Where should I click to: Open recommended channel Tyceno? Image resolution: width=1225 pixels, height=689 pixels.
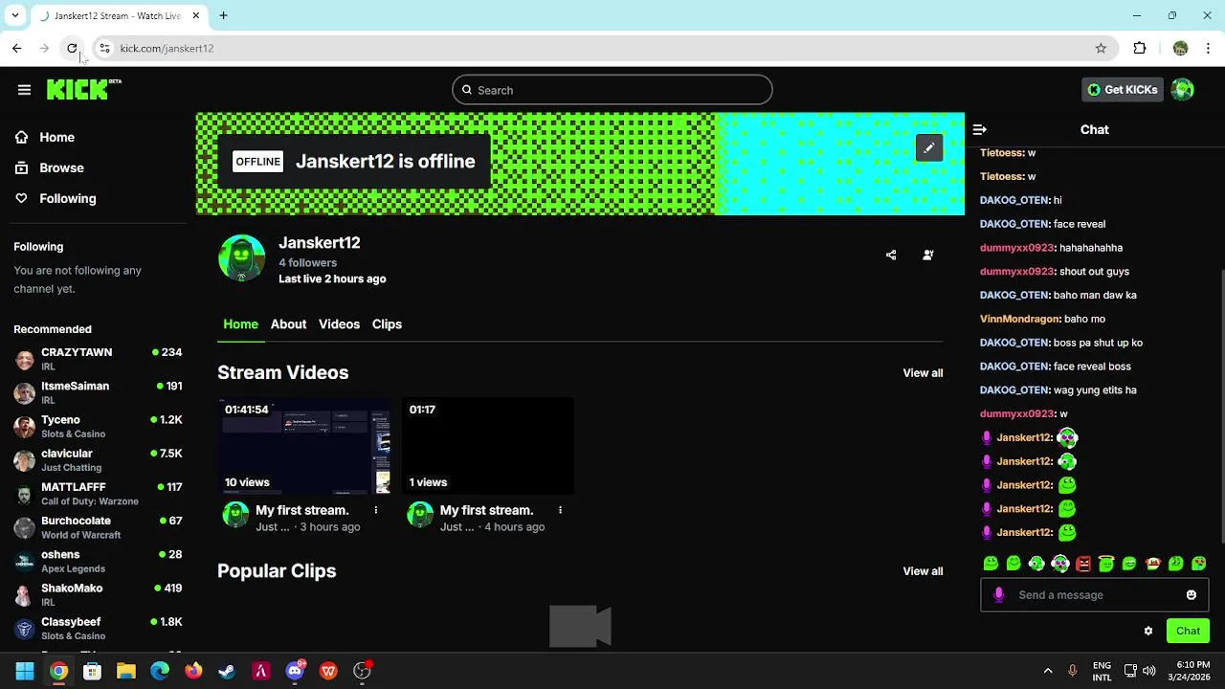click(x=98, y=427)
